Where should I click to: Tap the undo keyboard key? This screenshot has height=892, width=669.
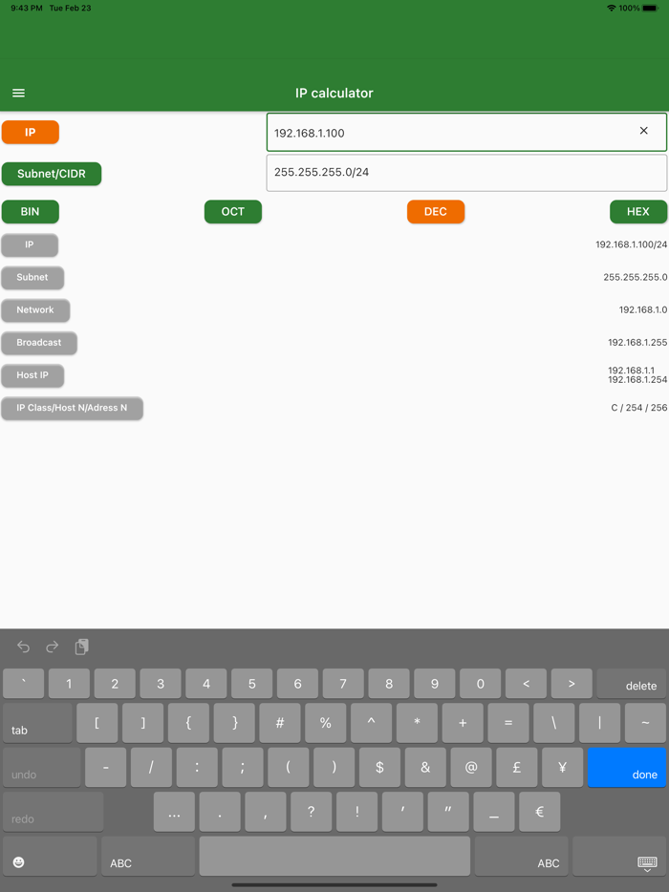41,768
